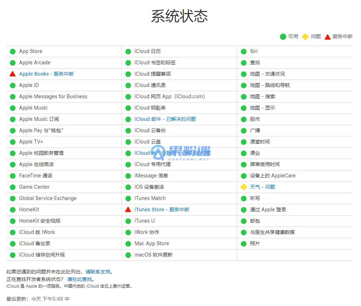Click green status dot beside Siri
The width and height of the screenshot is (361, 306).
point(244,51)
